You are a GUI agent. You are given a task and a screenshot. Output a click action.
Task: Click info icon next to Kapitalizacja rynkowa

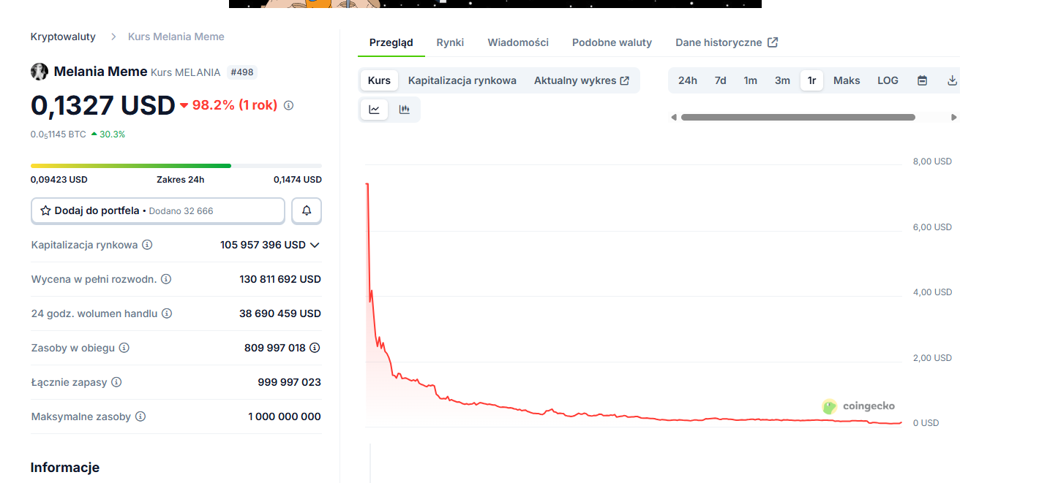[147, 245]
